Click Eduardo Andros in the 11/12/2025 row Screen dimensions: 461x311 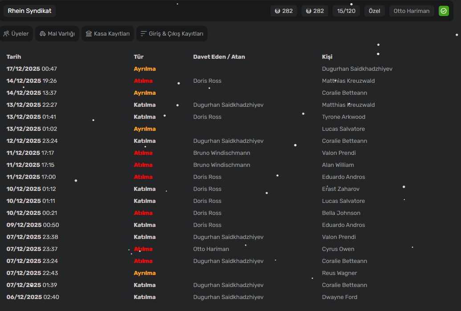(343, 177)
